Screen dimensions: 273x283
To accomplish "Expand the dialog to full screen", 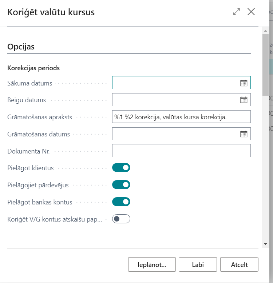I will click(x=237, y=12).
